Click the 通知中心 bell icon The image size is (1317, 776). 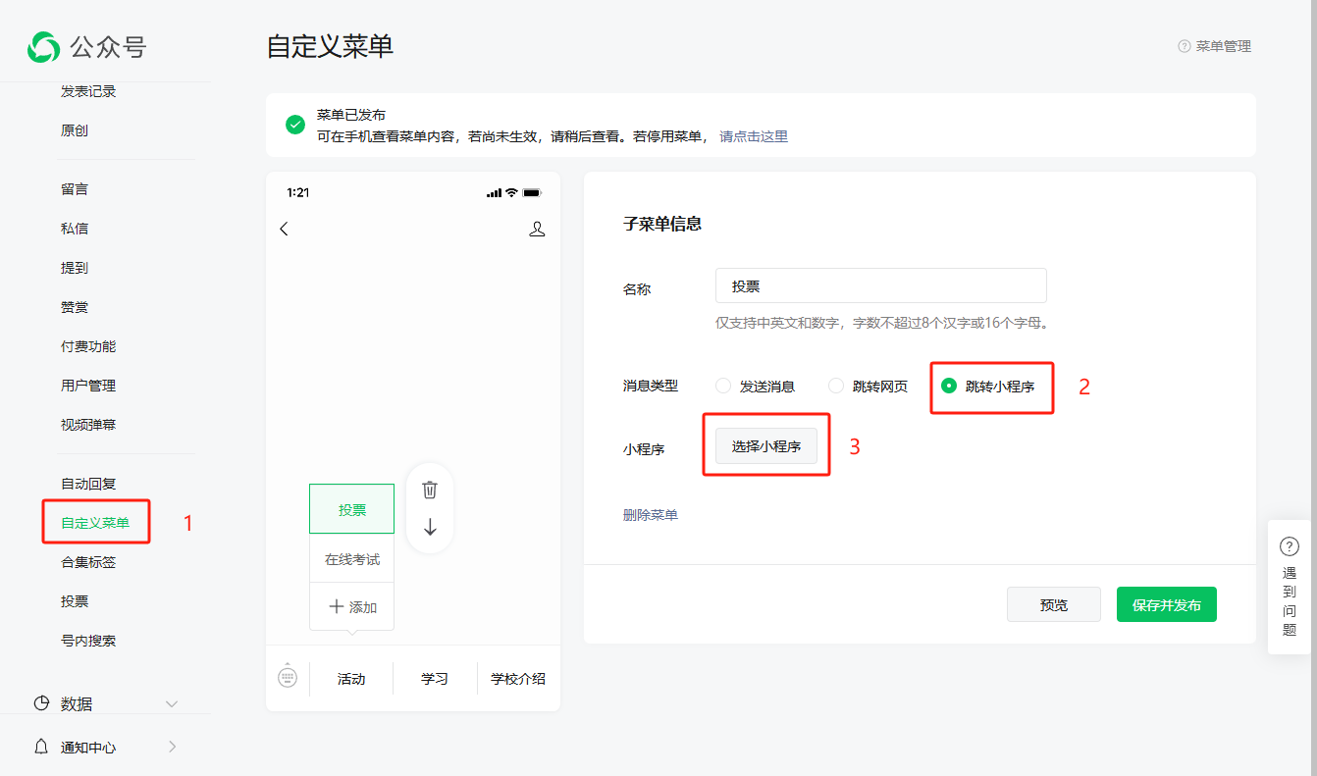point(41,747)
